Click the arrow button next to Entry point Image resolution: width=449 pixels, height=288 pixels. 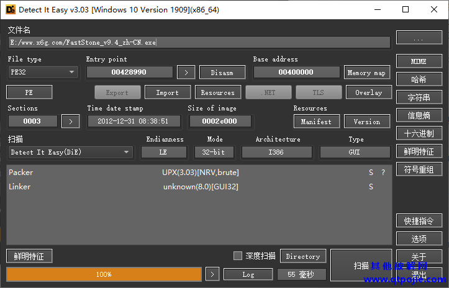click(x=186, y=72)
